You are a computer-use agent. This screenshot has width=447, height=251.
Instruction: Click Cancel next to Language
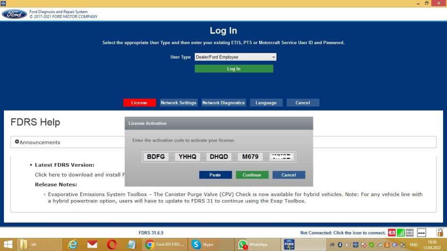(303, 102)
